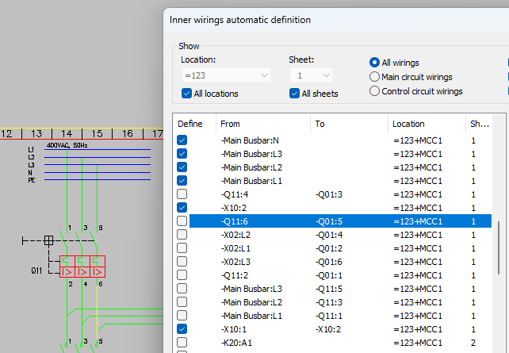The width and height of the screenshot is (509, 353).
Task: Select the All wirings radio button
Action: tap(375, 63)
